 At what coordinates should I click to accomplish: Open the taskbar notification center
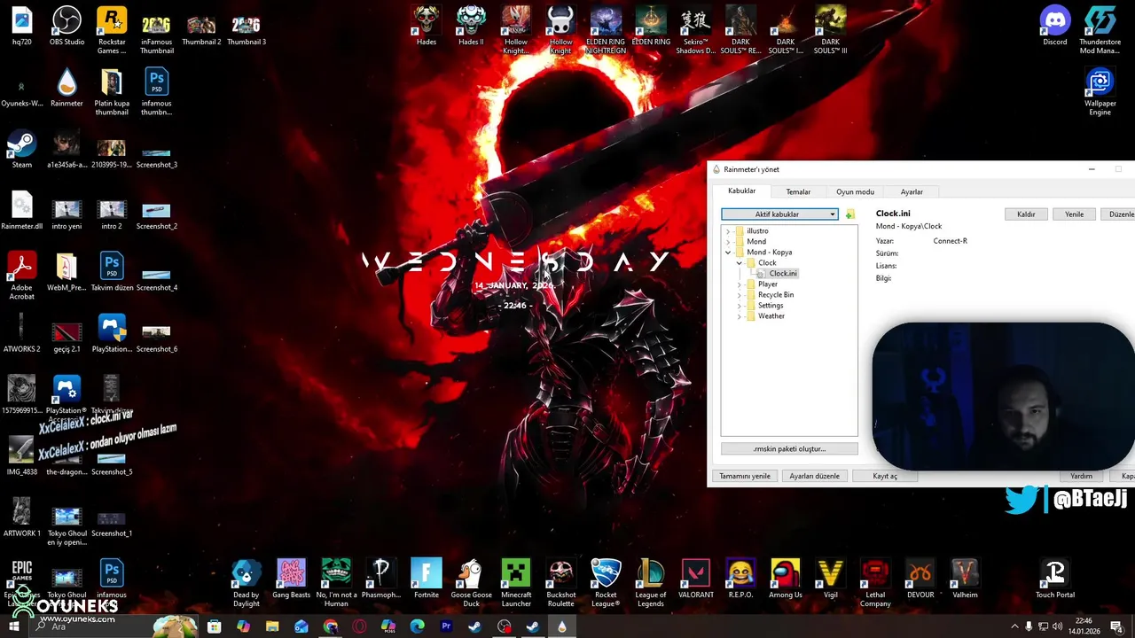tap(1116, 626)
